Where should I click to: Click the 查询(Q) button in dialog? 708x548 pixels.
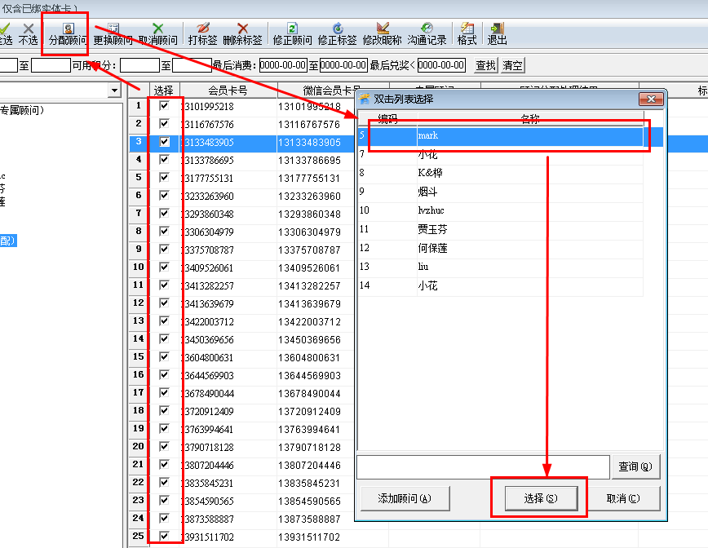tap(635, 467)
